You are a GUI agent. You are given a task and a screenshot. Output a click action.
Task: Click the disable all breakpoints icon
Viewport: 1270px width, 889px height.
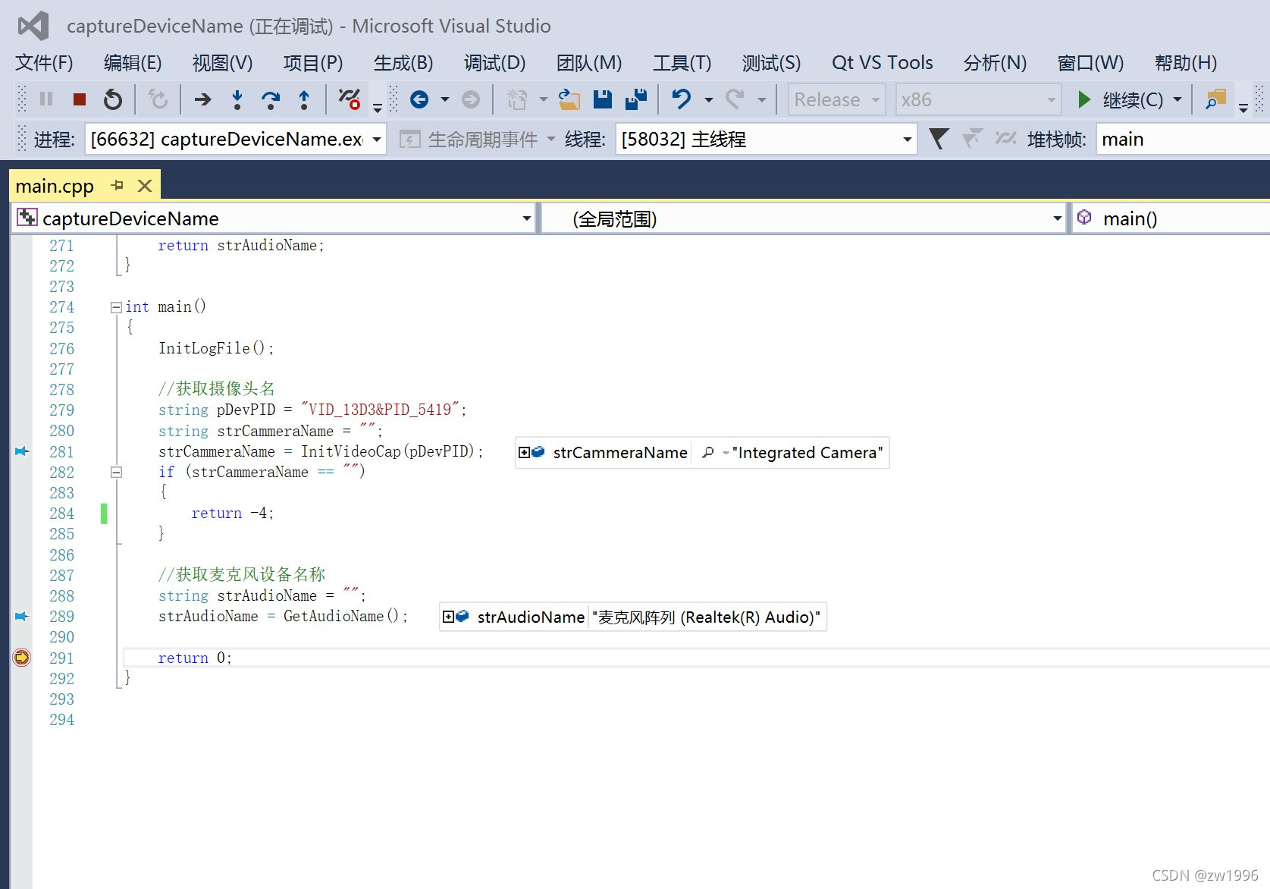(349, 99)
